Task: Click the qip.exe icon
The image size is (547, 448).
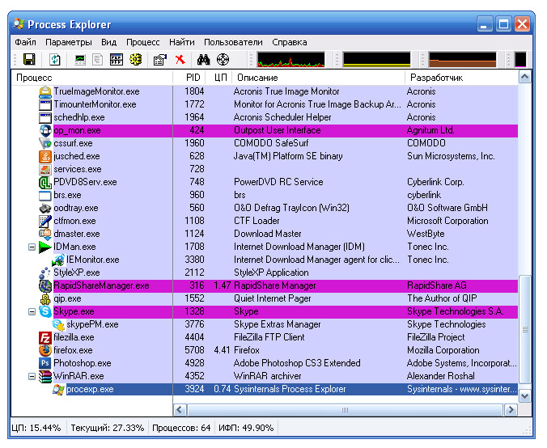Action: pos(45,298)
